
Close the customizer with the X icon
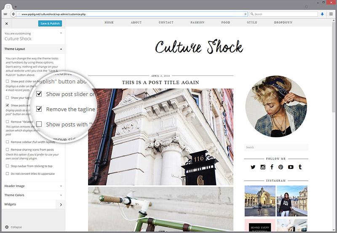[7, 24]
